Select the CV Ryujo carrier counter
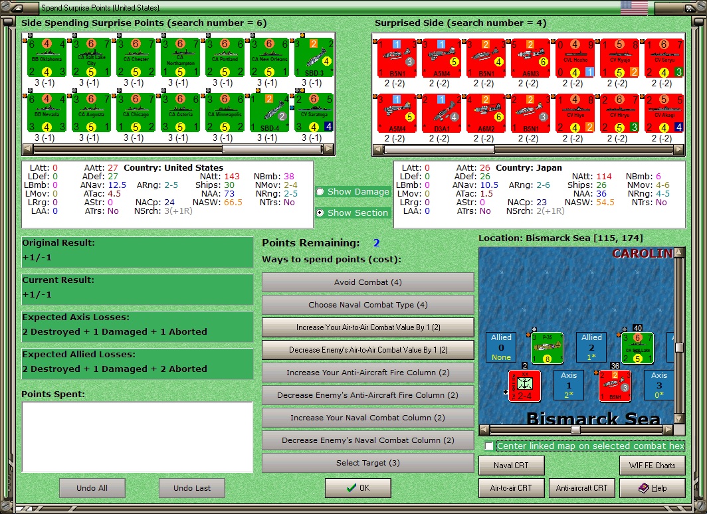This screenshot has height=514, width=707. tap(620, 58)
